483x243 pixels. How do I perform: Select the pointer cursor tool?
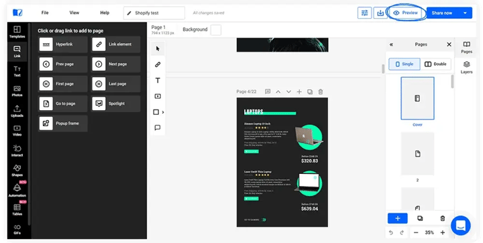(x=158, y=49)
